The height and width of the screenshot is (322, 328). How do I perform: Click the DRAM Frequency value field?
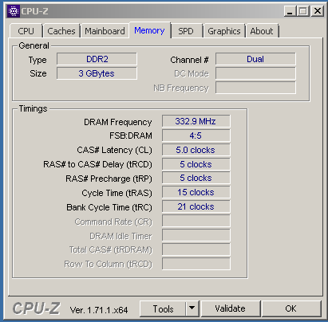pyautogui.click(x=196, y=121)
